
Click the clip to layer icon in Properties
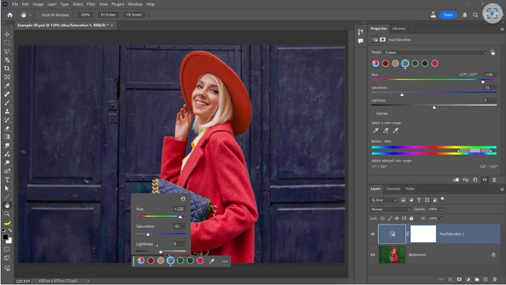click(456, 180)
